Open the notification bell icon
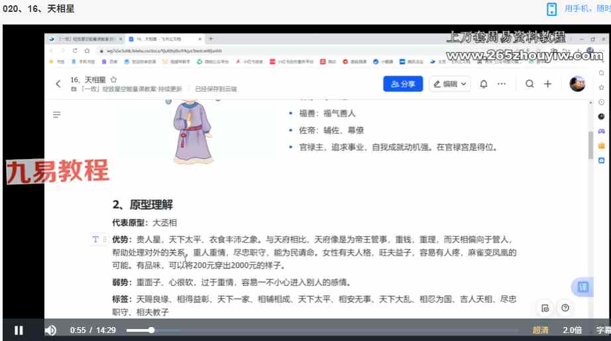The image size is (611, 341). (x=484, y=84)
